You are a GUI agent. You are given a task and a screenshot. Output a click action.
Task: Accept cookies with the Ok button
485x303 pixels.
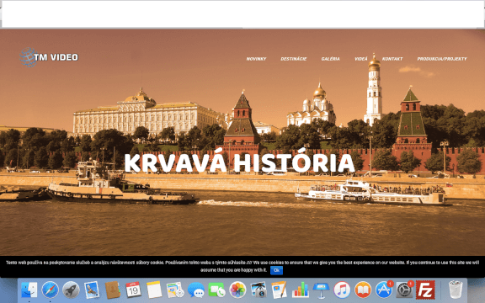pos(276,270)
